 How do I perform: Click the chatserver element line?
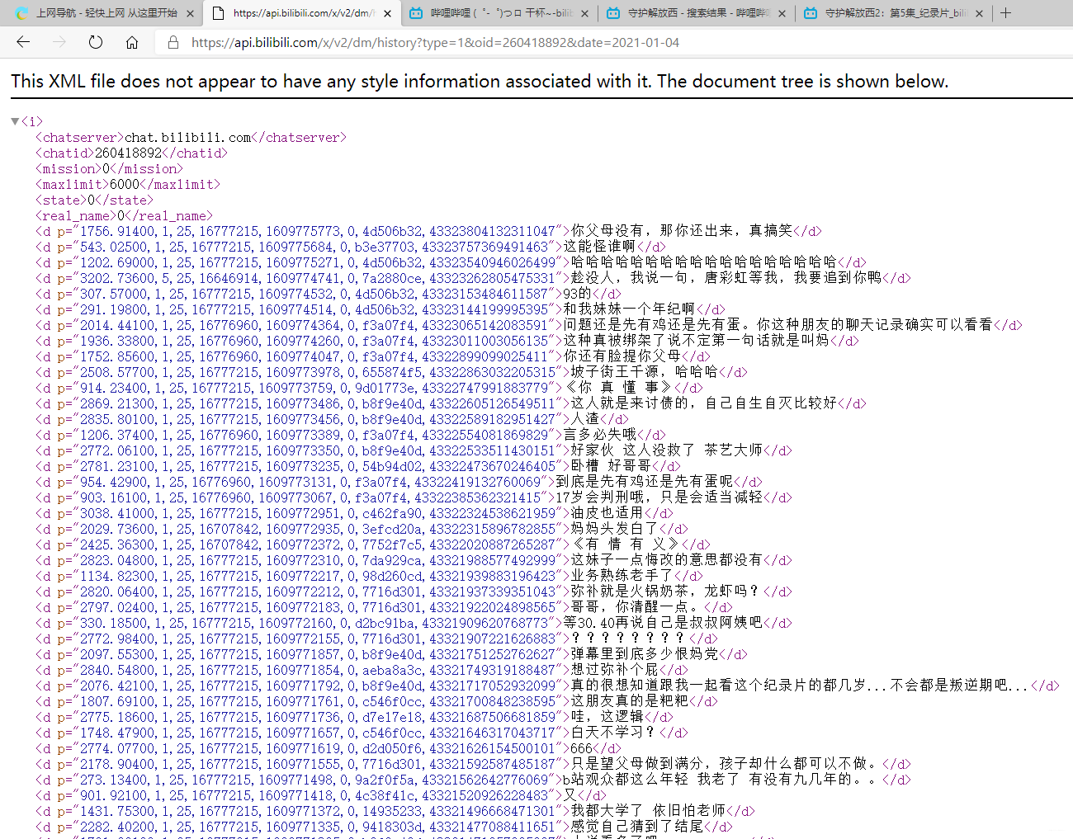tap(191, 138)
